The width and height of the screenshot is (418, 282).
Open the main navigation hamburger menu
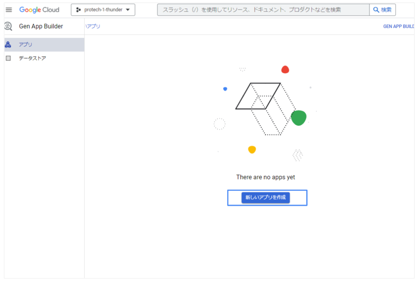(9, 10)
